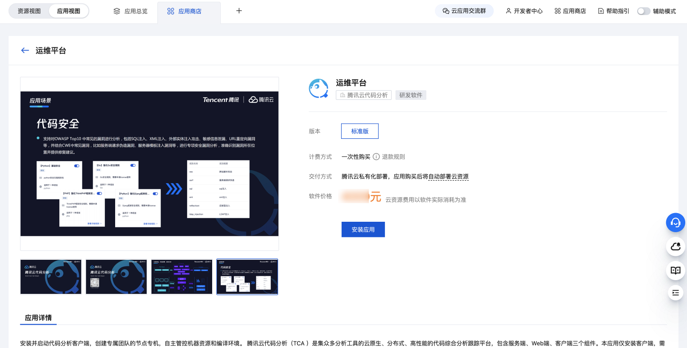Screen dimensions: 687x348
Task: Click the 运维平台 app logo icon
Action: (319, 89)
